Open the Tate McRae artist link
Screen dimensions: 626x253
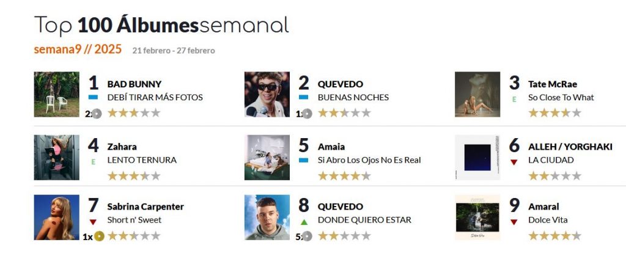[x=552, y=84]
